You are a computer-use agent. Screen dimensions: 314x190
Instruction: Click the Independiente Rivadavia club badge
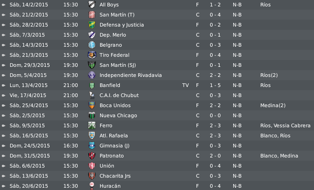click(x=92, y=75)
